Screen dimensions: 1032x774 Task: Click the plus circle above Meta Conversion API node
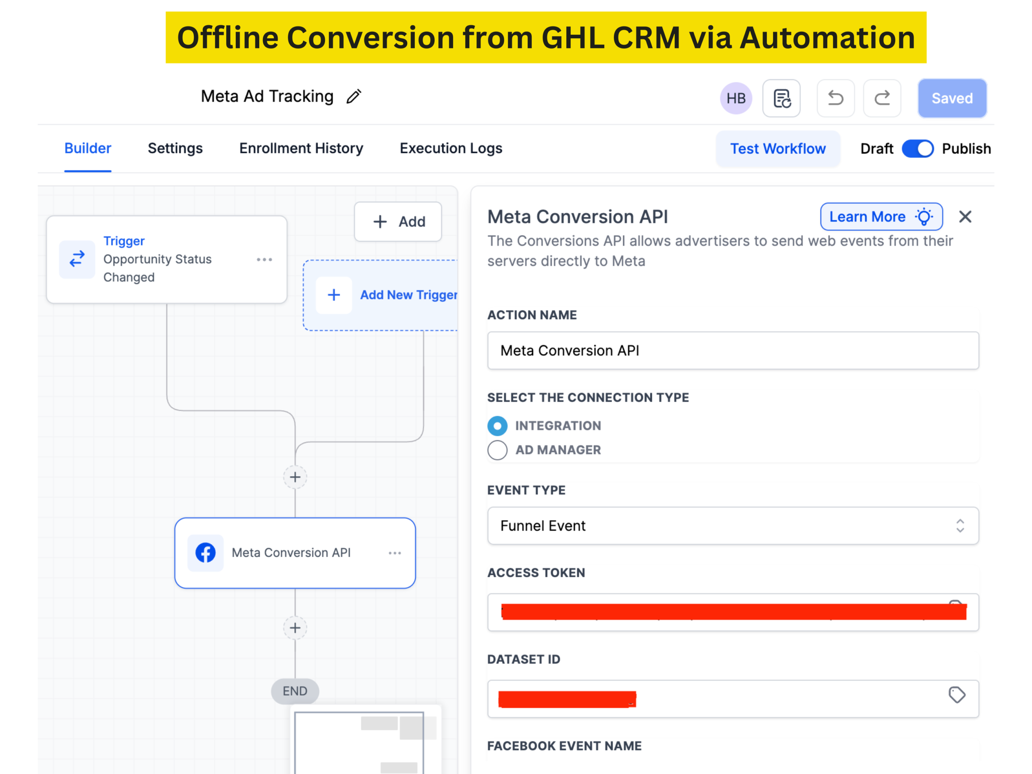pyautogui.click(x=295, y=477)
